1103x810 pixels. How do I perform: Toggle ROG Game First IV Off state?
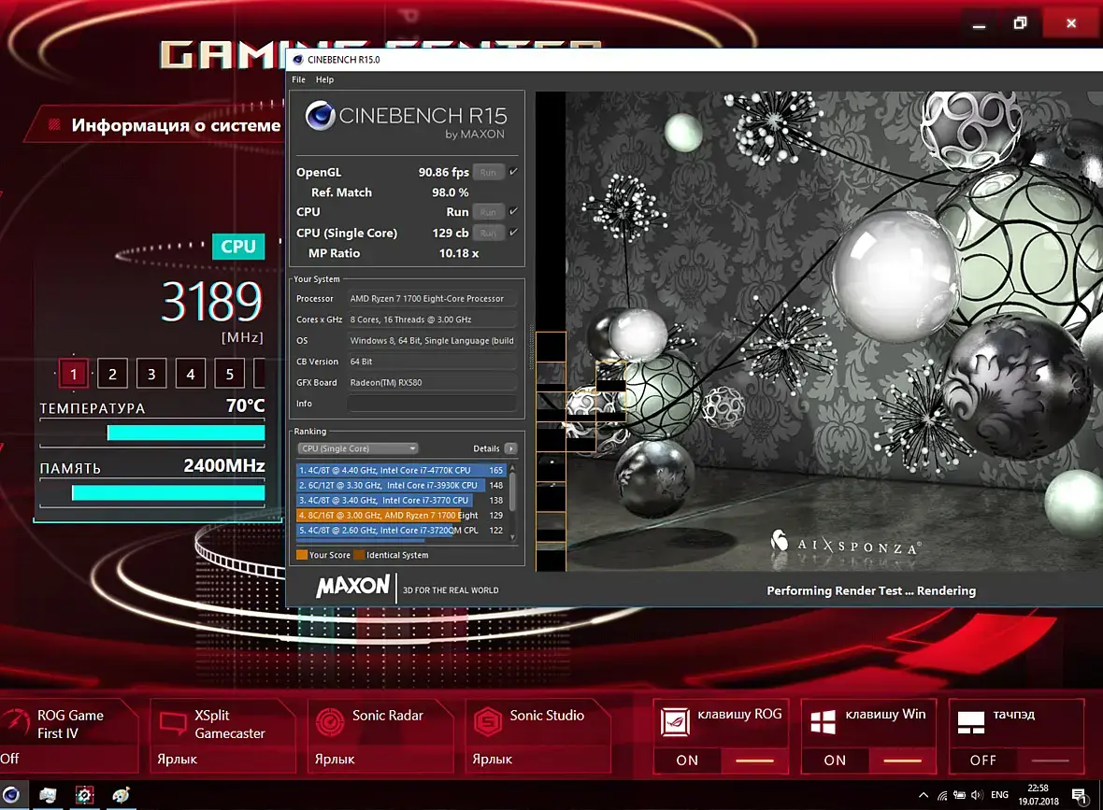[x=10, y=759]
